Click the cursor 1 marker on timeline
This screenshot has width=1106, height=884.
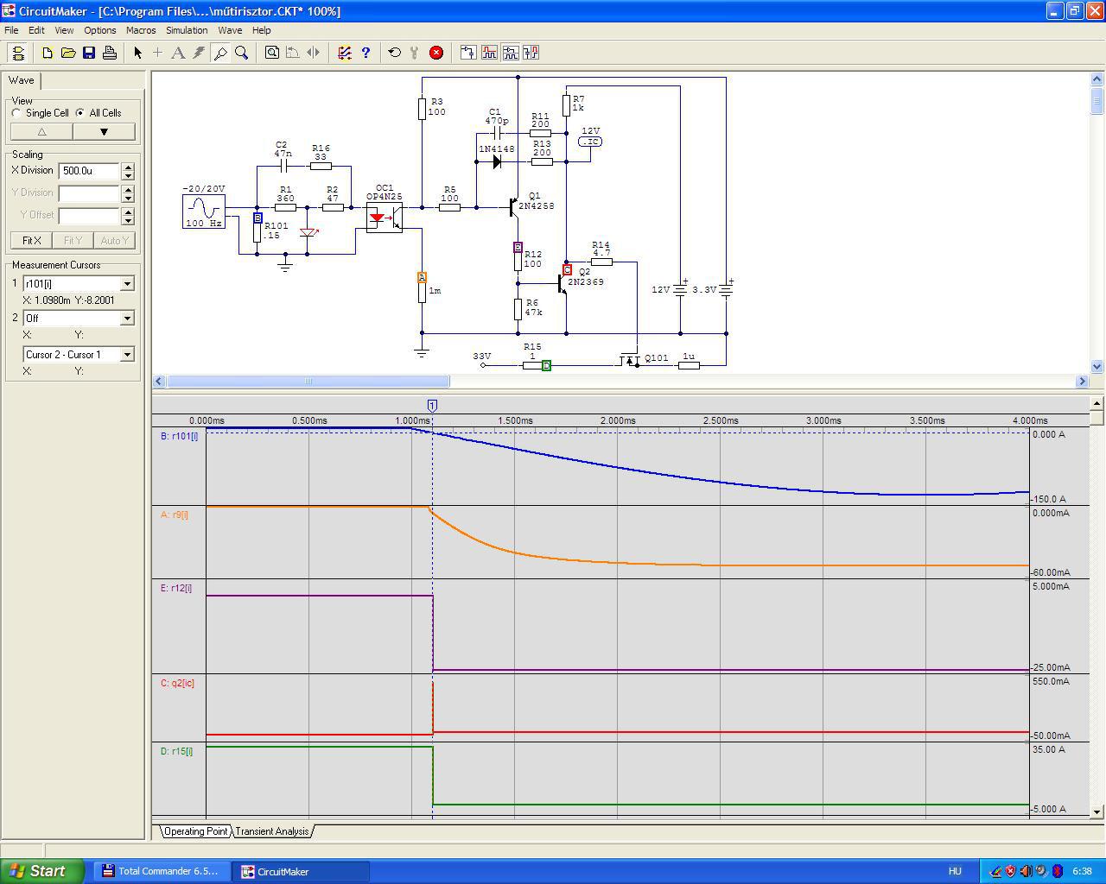pyautogui.click(x=432, y=406)
